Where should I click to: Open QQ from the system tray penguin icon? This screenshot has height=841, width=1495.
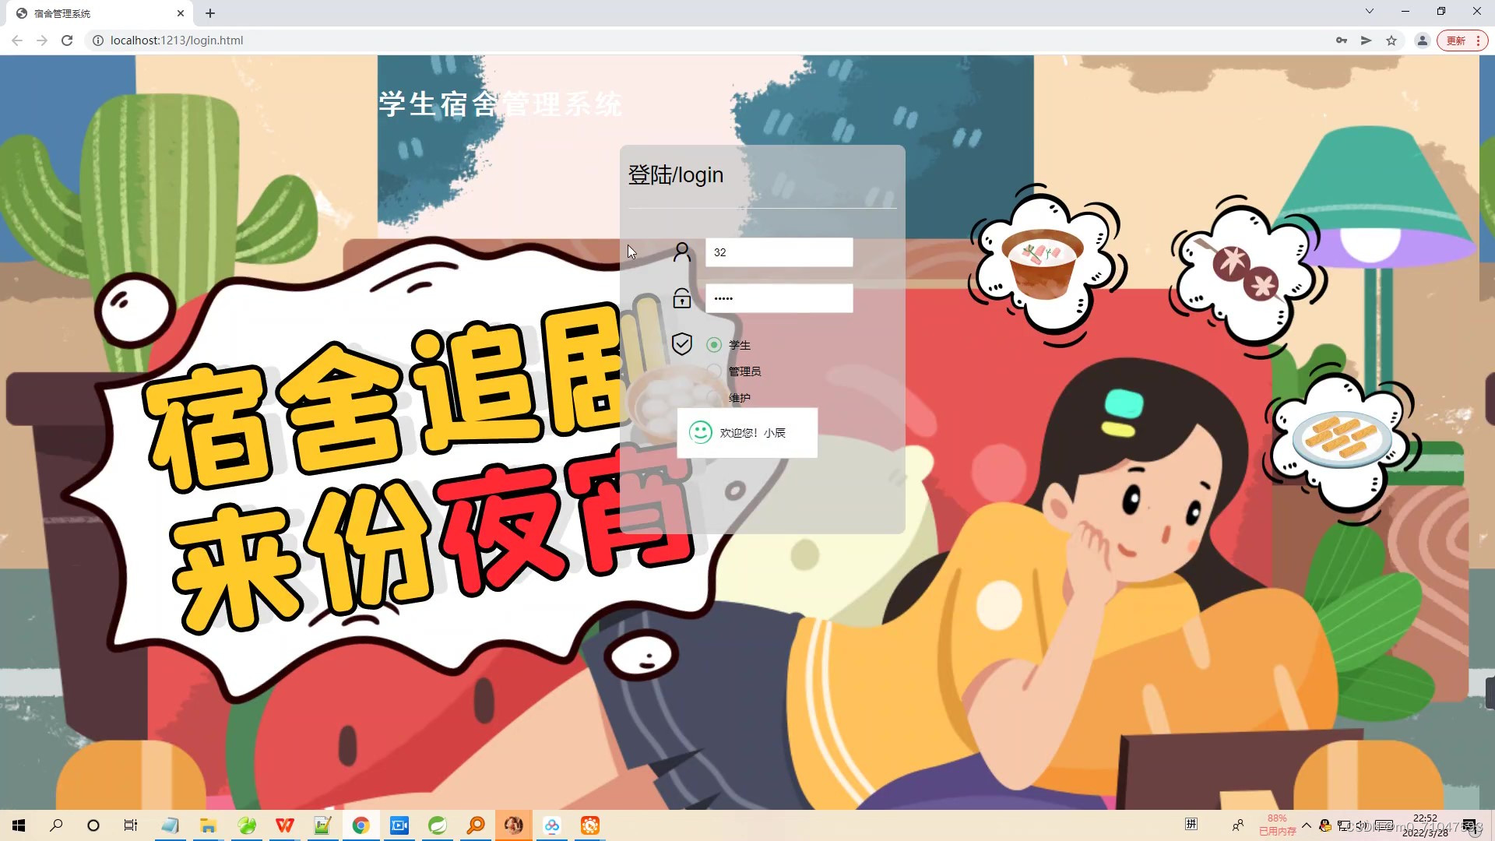1326,825
